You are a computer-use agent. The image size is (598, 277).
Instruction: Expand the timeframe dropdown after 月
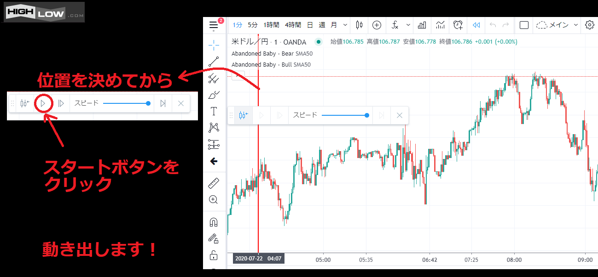(x=345, y=25)
